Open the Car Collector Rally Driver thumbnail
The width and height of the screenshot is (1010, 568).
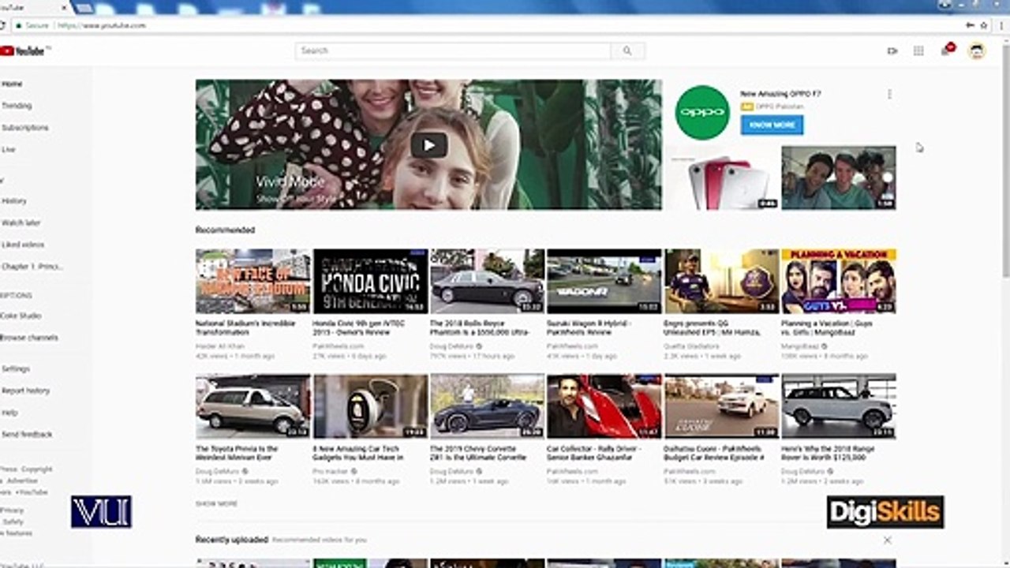coord(604,406)
